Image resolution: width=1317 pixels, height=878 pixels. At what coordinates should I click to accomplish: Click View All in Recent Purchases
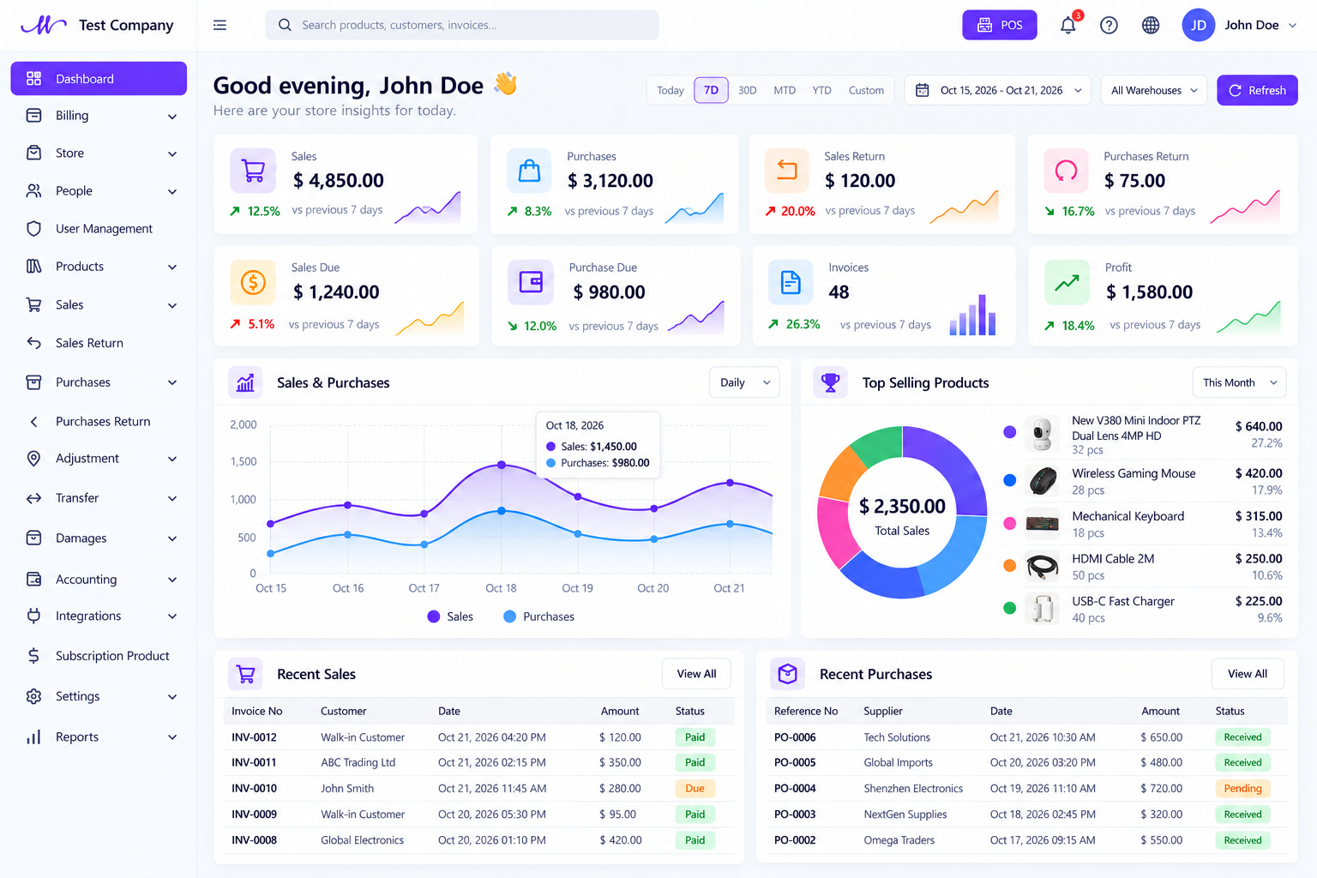click(x=1248, y=674)
